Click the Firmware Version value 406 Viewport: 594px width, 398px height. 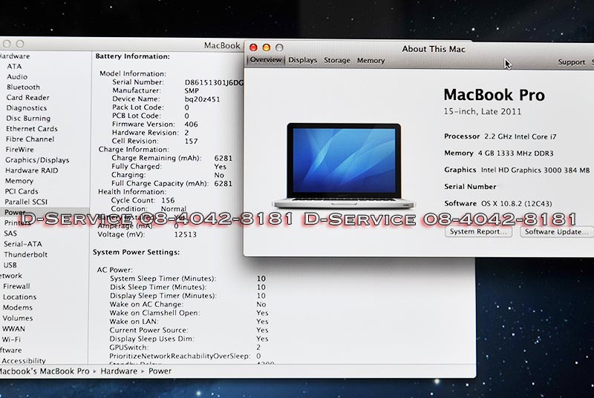point(192,125)
